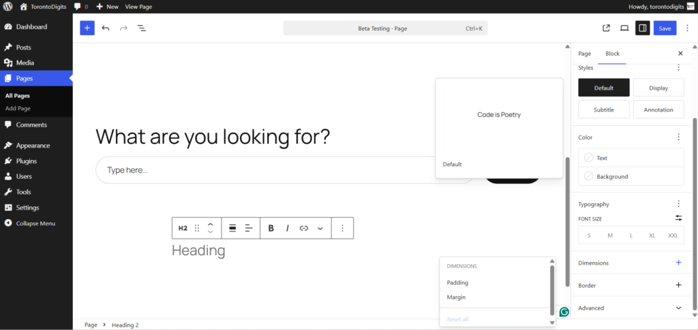Change heading level H2 dropdown
The image size is (698, 330).
click(183, 228)
